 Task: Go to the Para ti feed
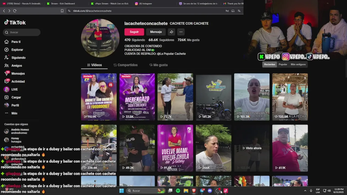pos(12,42)
